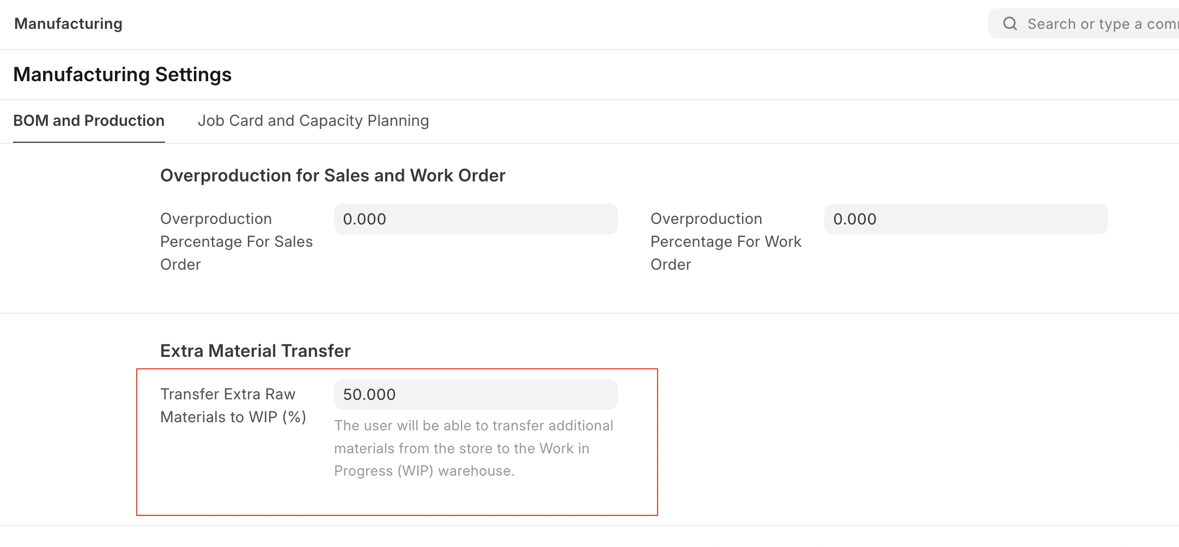This screenshot has height=547, width=1179.
Task: Click the 0.000 value for Work Order
Action: point(855,219)
